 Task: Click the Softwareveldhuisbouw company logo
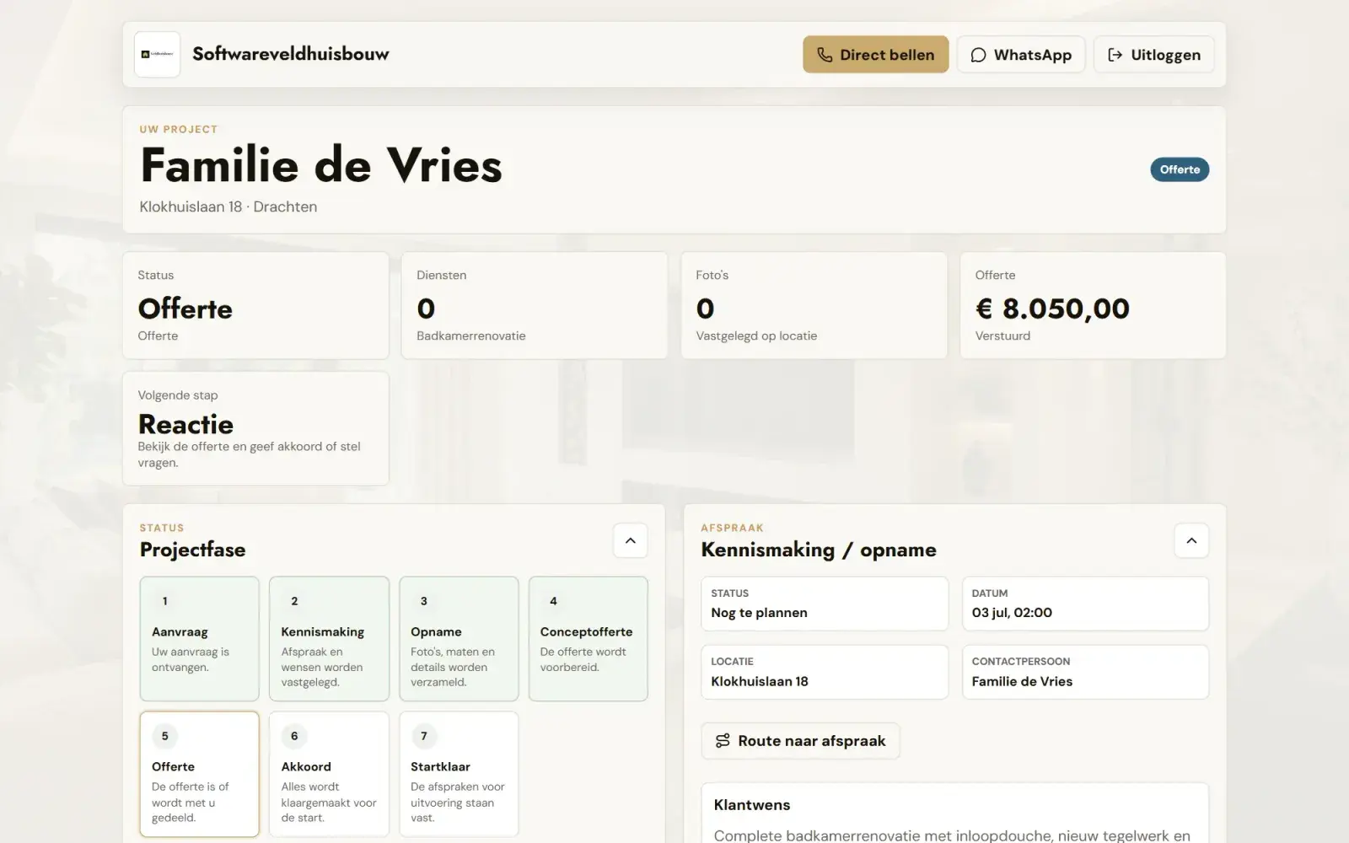tap(157, 55)
